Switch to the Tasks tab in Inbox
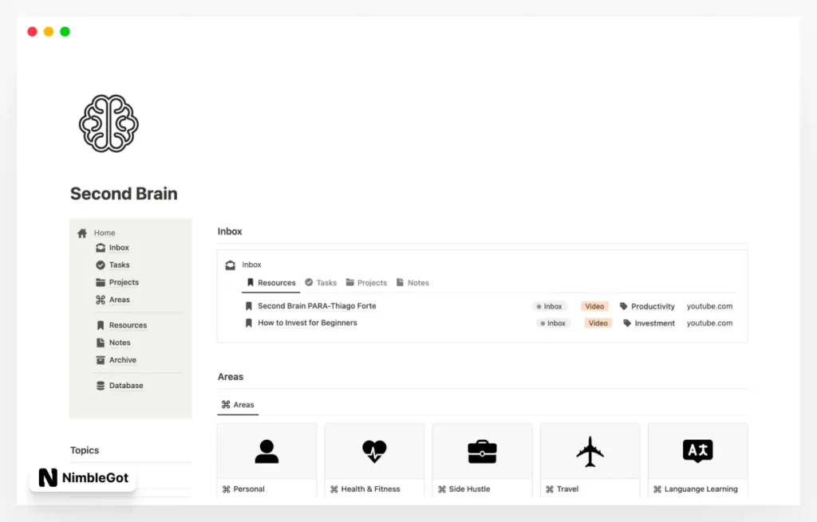The width and height of the screenshot is (817, 522). [321, 283]
